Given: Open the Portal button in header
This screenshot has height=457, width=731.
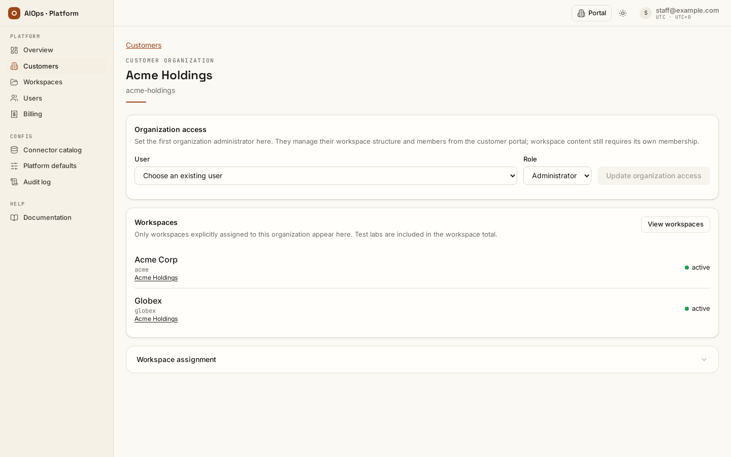Looking at the screenshot, I should coord(591,13).
